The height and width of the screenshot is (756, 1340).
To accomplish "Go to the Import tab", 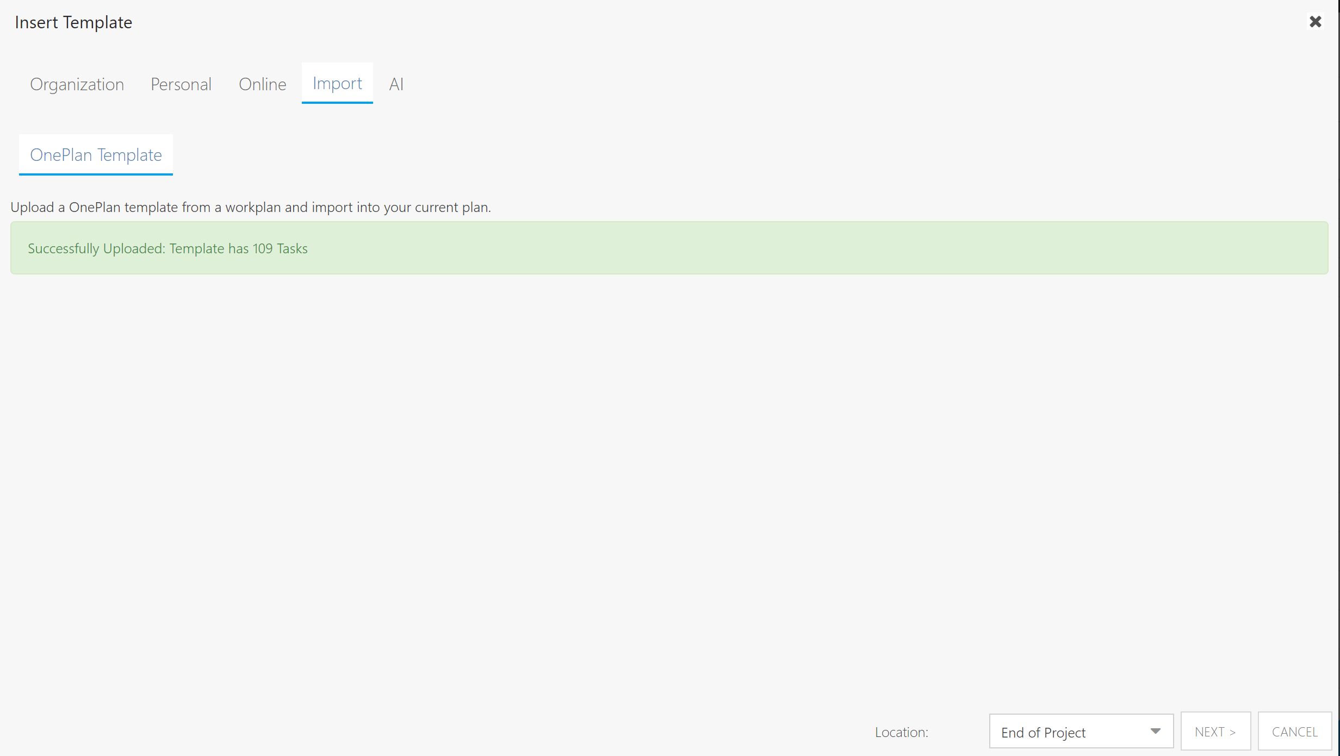I will point(337,83).
